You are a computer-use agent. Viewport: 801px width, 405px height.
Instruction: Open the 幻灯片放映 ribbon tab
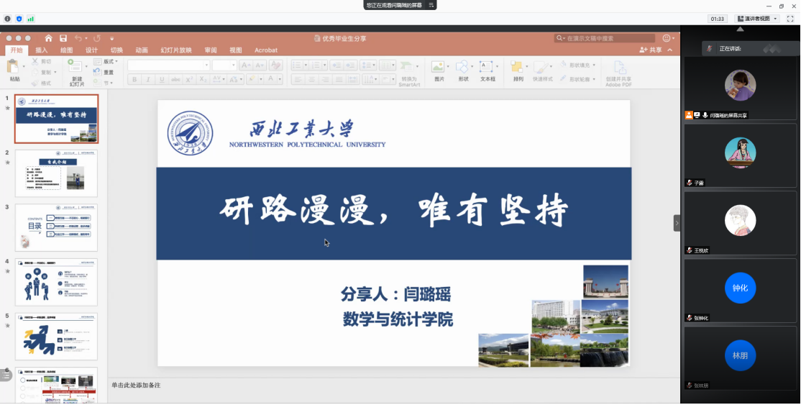click(x=175, y=50)
